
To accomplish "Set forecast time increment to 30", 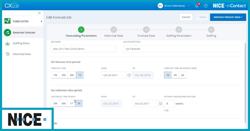I will click(x=175, y=75).
